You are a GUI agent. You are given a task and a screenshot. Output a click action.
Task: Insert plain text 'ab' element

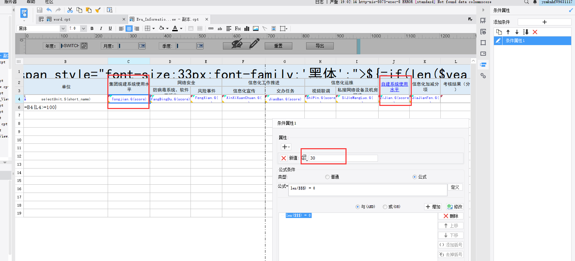(220, 29)
